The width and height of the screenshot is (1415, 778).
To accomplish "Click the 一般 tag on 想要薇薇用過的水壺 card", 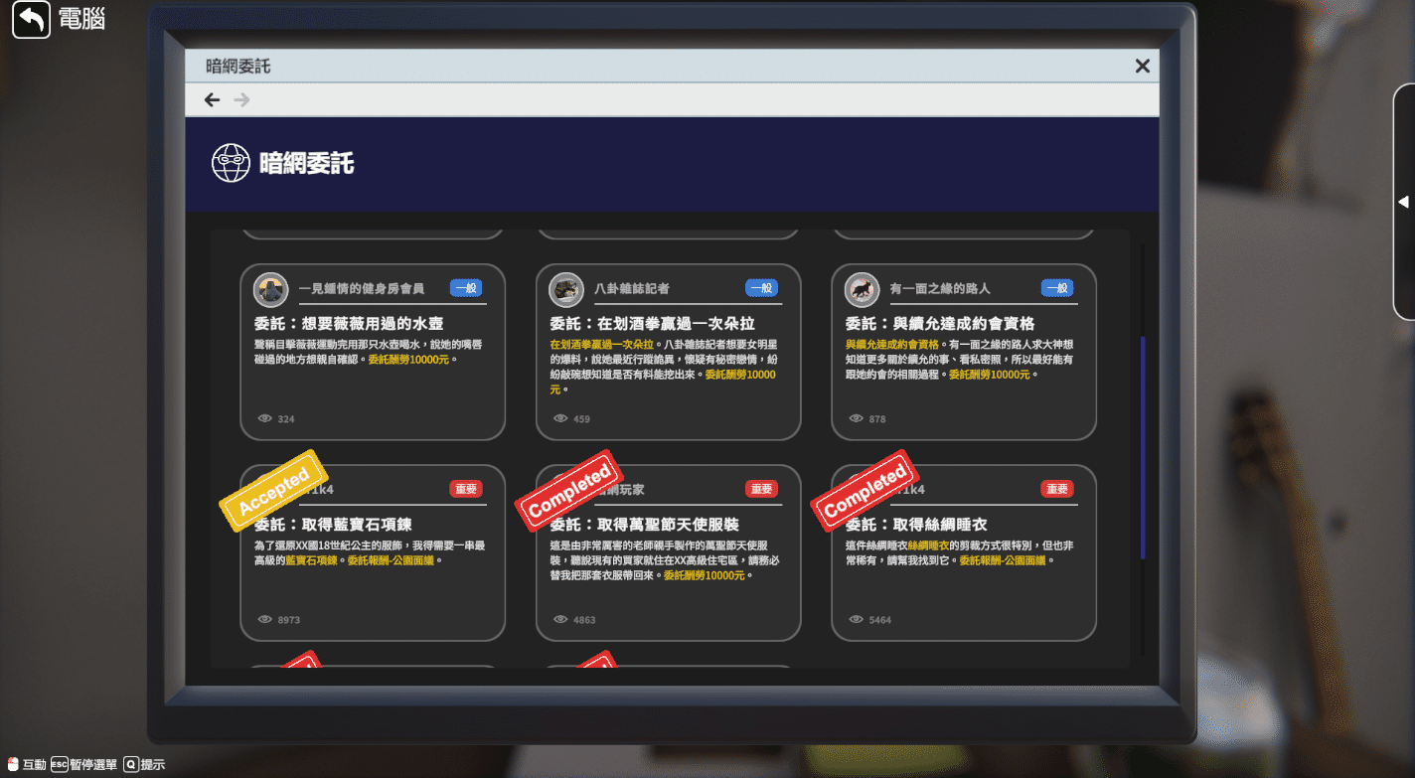I will point(466,288).
